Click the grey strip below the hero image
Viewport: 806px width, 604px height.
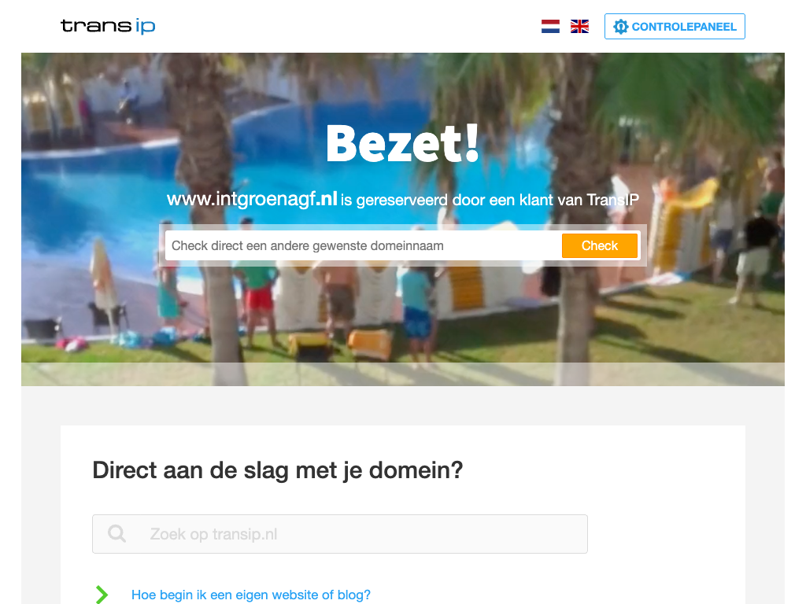pos(402,406)
